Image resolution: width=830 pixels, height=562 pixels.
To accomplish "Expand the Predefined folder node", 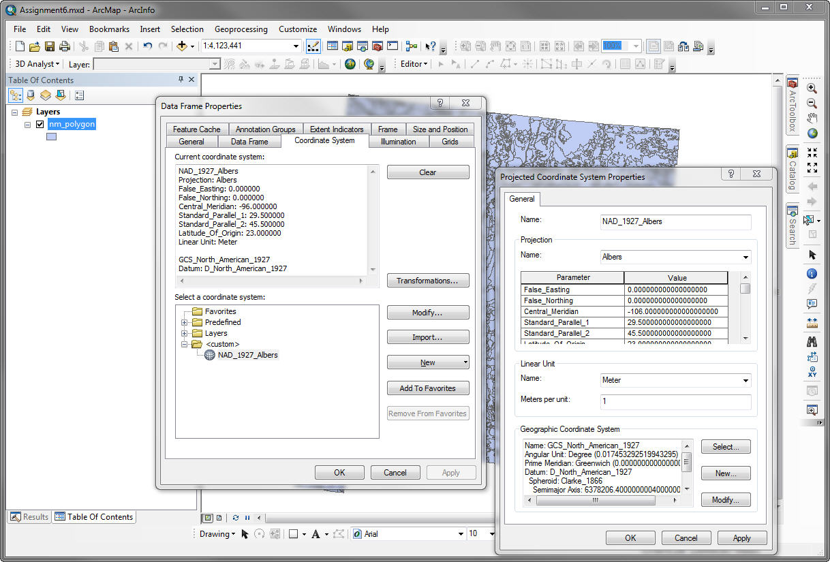I will click(x=185, y=322).
